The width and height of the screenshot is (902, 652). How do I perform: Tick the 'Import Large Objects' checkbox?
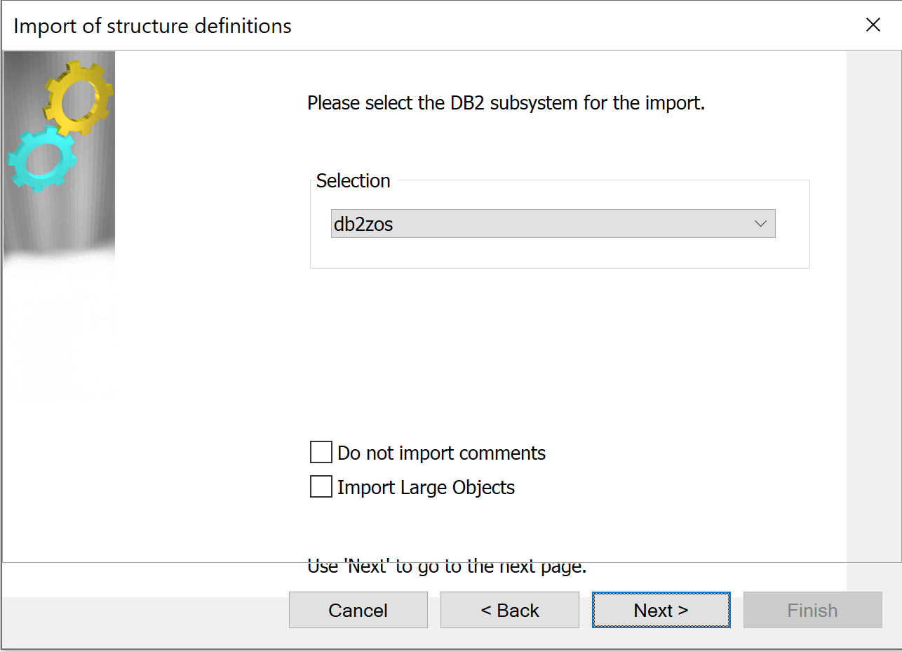click(321, 486)
